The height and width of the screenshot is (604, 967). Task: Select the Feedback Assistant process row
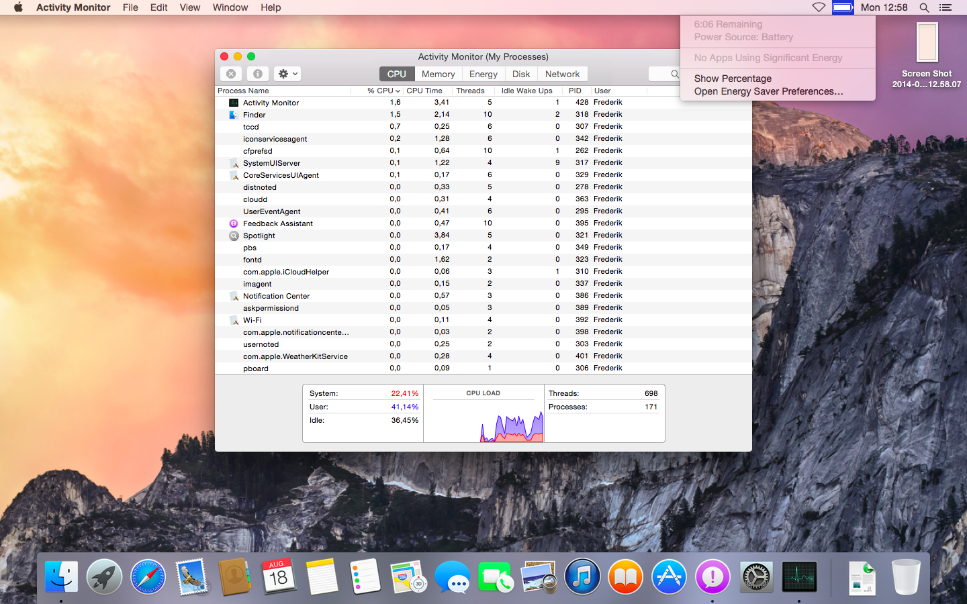tap(483, 223)
